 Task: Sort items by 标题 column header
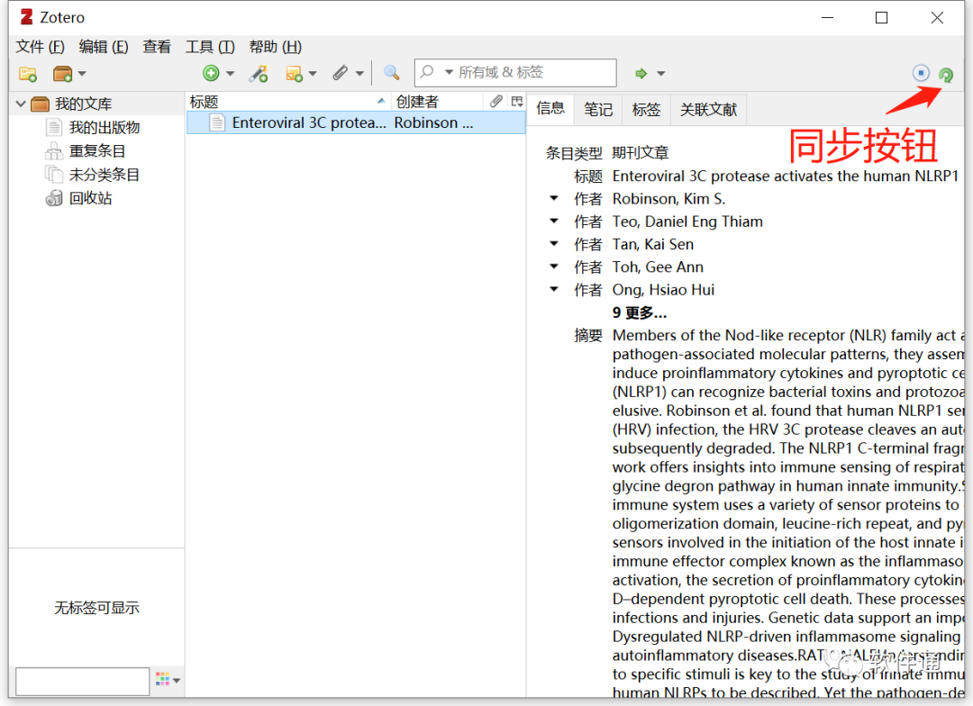click(x=288, y=102)
